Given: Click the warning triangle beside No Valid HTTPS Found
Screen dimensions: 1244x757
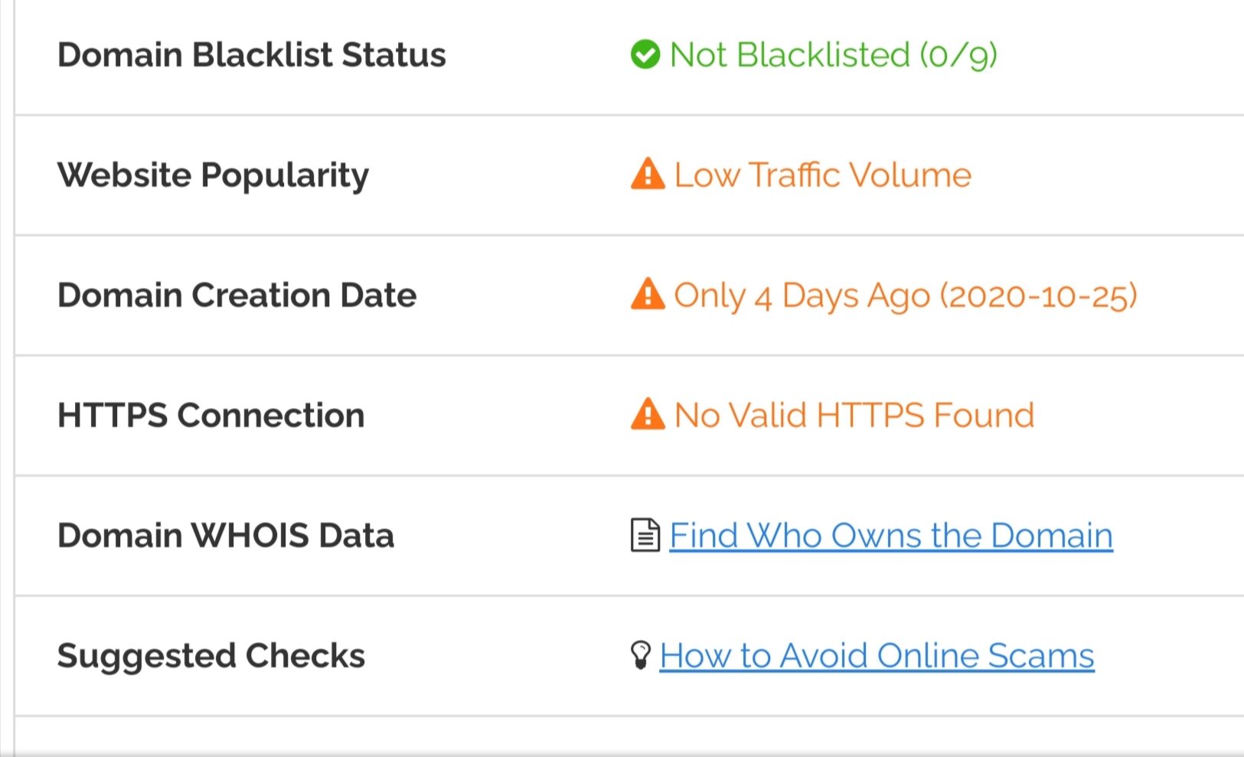Looking at the screenshot, I should click(x=648, y=414).
